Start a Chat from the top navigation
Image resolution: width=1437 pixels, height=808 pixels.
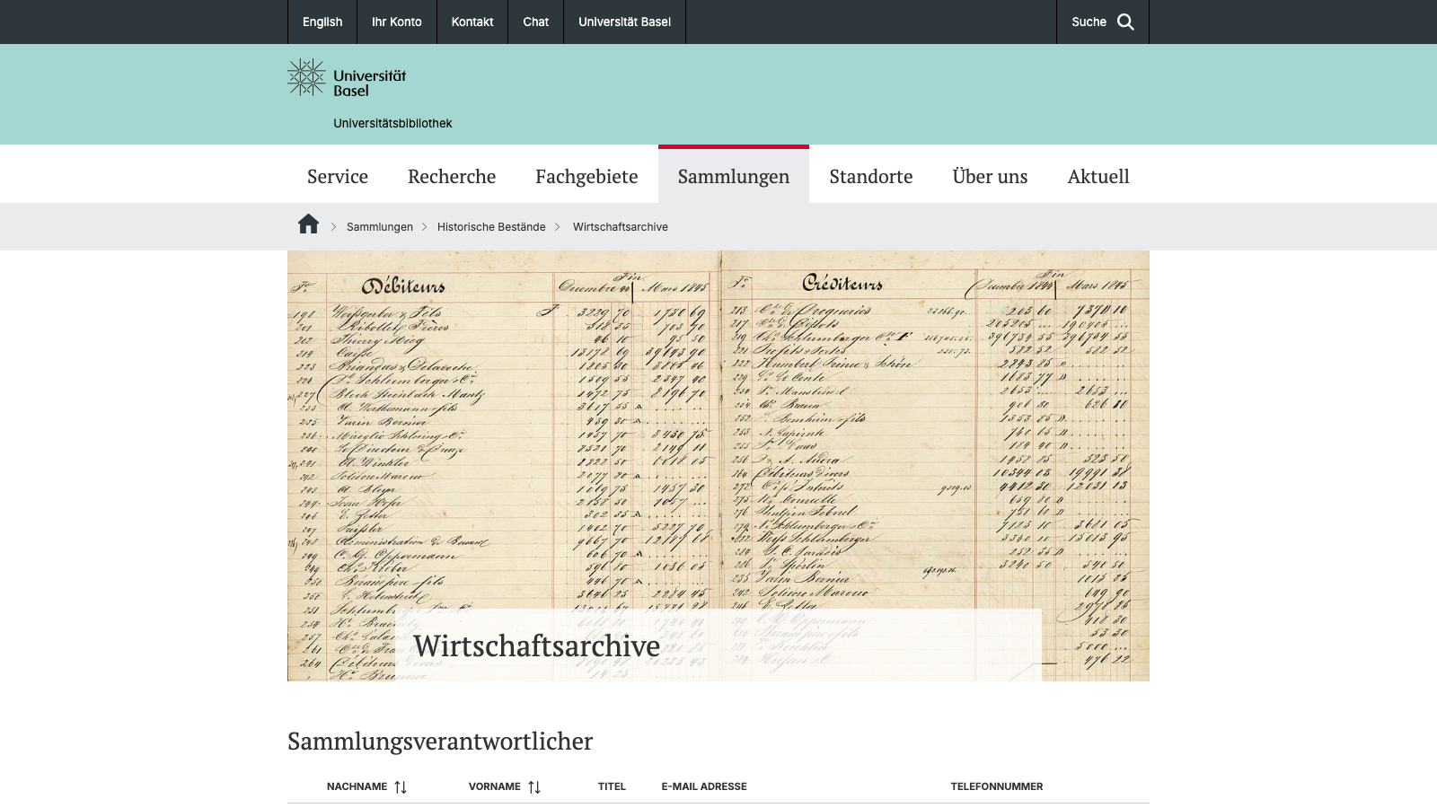click(535, 22)
